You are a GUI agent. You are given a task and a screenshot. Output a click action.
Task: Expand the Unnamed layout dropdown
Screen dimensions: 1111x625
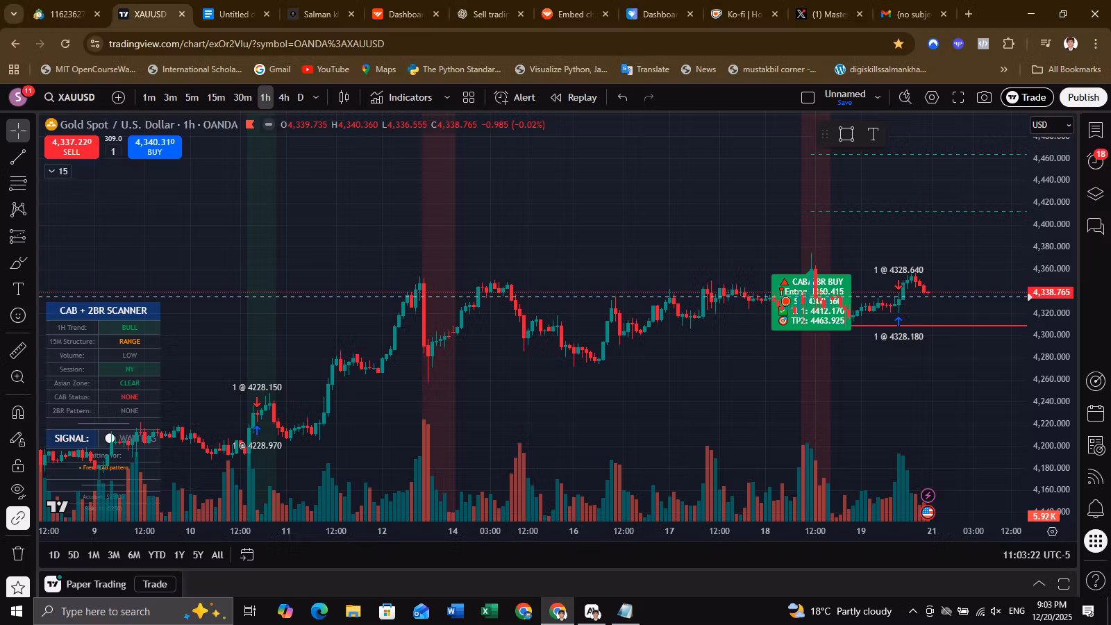tap(877, 97)
